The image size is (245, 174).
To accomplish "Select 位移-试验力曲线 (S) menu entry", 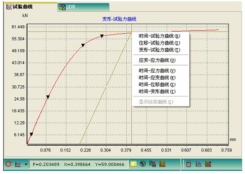I will coord(160,43).
